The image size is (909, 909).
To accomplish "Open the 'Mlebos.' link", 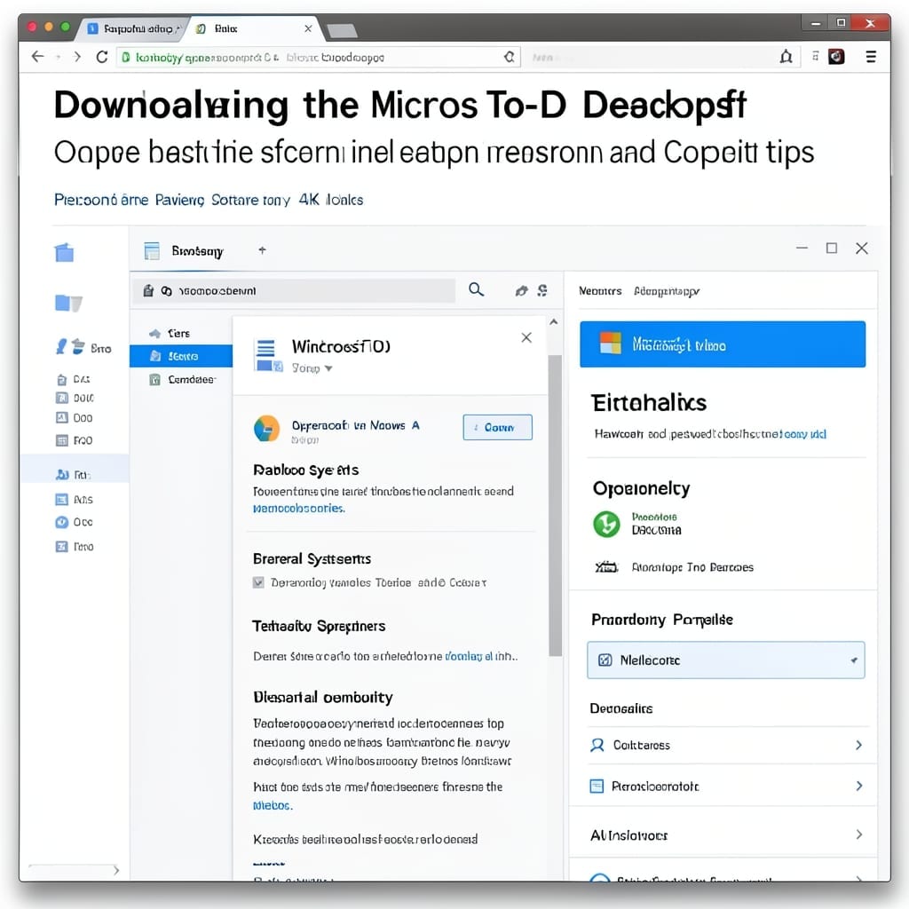I will pyautogui.click(x=273, y=805).
